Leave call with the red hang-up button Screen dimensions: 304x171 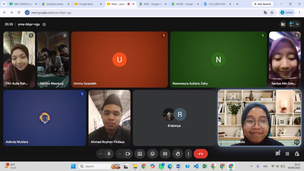(x=201, y=154)
